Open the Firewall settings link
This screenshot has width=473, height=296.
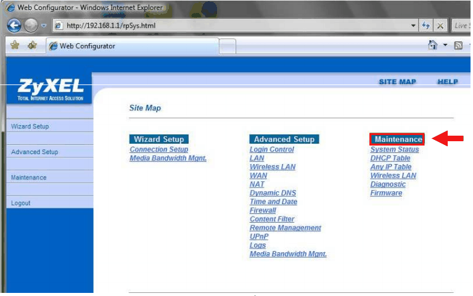(263, 210)
